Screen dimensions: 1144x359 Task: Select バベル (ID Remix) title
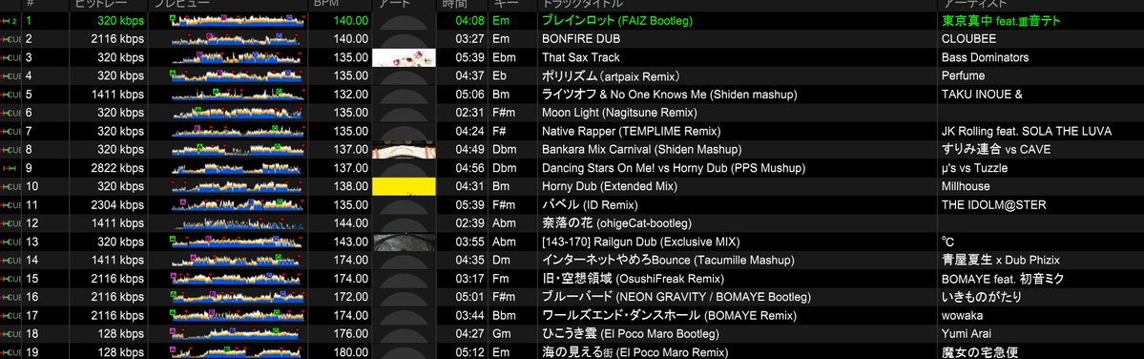point(590,205)
